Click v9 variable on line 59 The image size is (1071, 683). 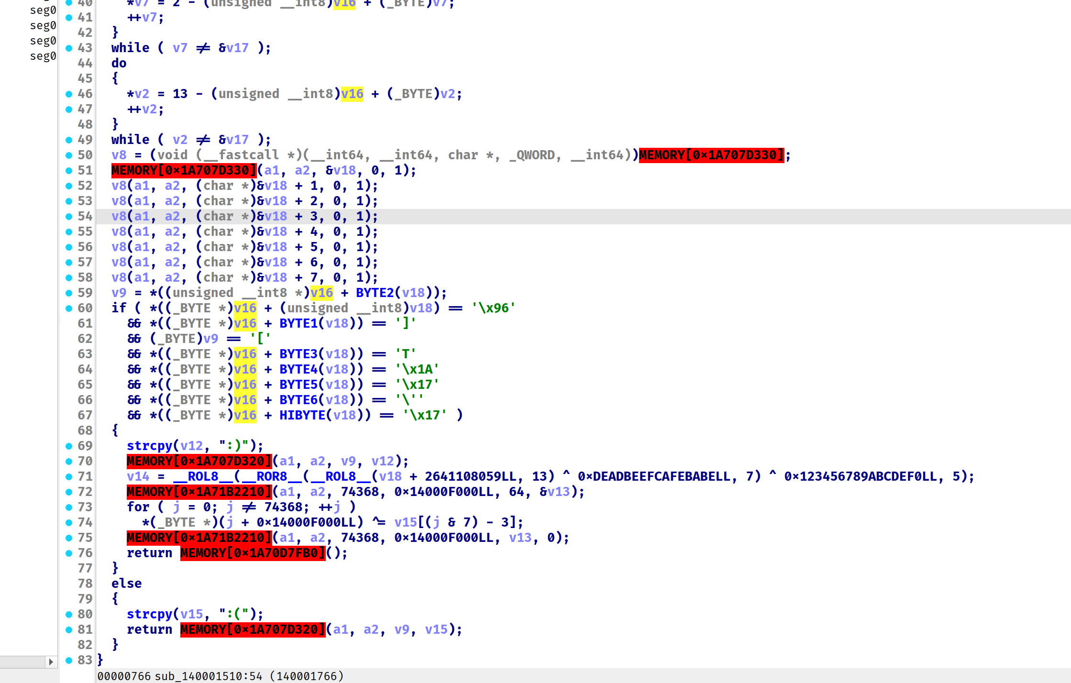(119, 293)
